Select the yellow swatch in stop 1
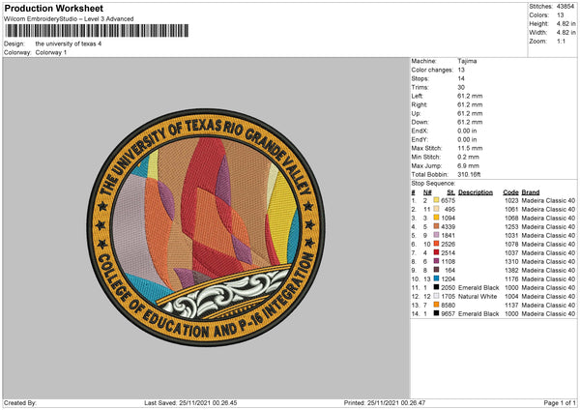 436,200
